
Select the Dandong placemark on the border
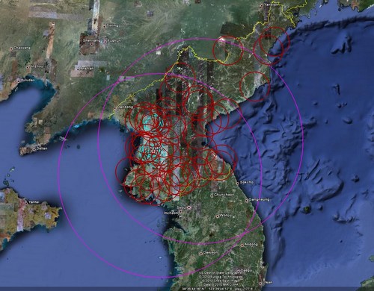115,108
